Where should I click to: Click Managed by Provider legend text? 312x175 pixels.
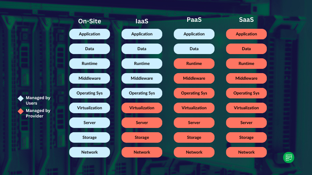pos(38,113)
